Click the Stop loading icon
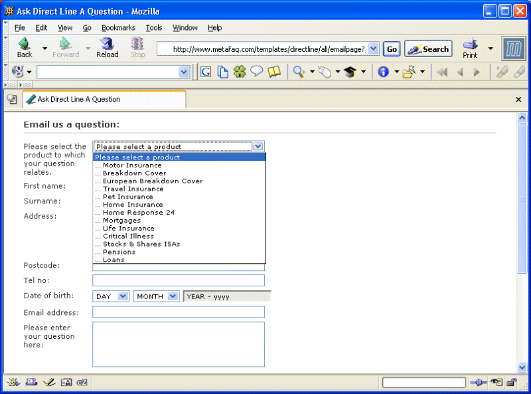Screen dimensions: 531x394 click(x=137, y=48)
